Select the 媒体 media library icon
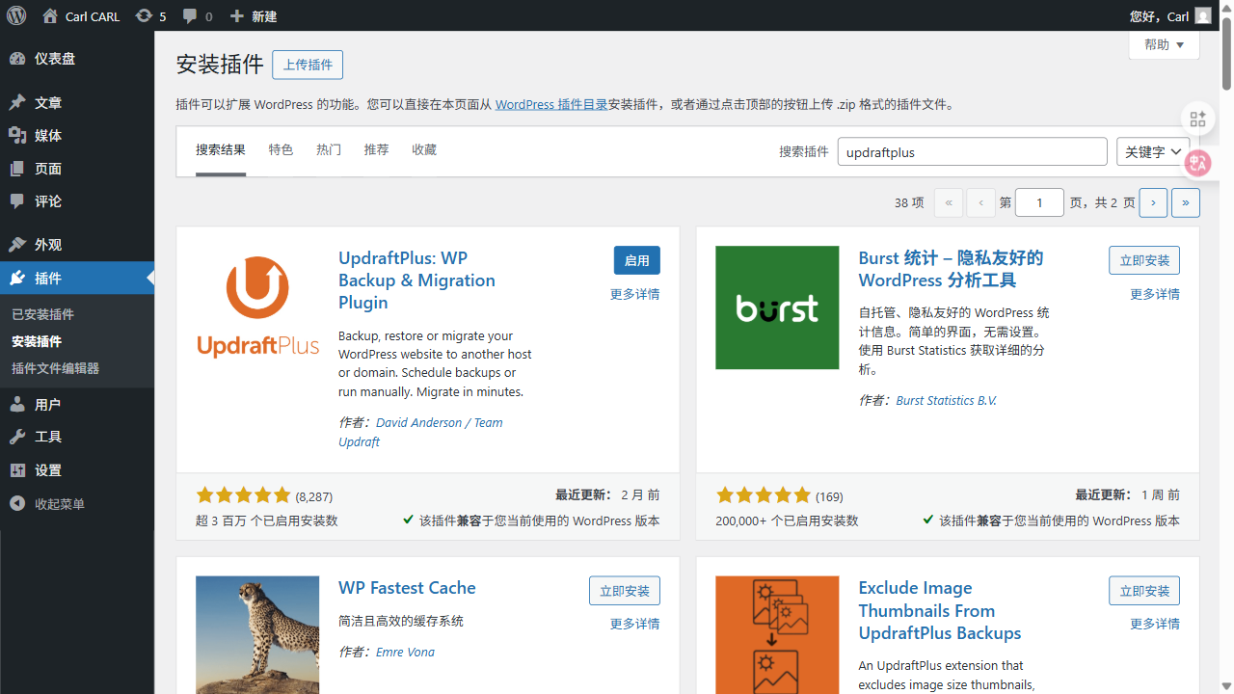 pyautogui.click(x=17, y=135)
